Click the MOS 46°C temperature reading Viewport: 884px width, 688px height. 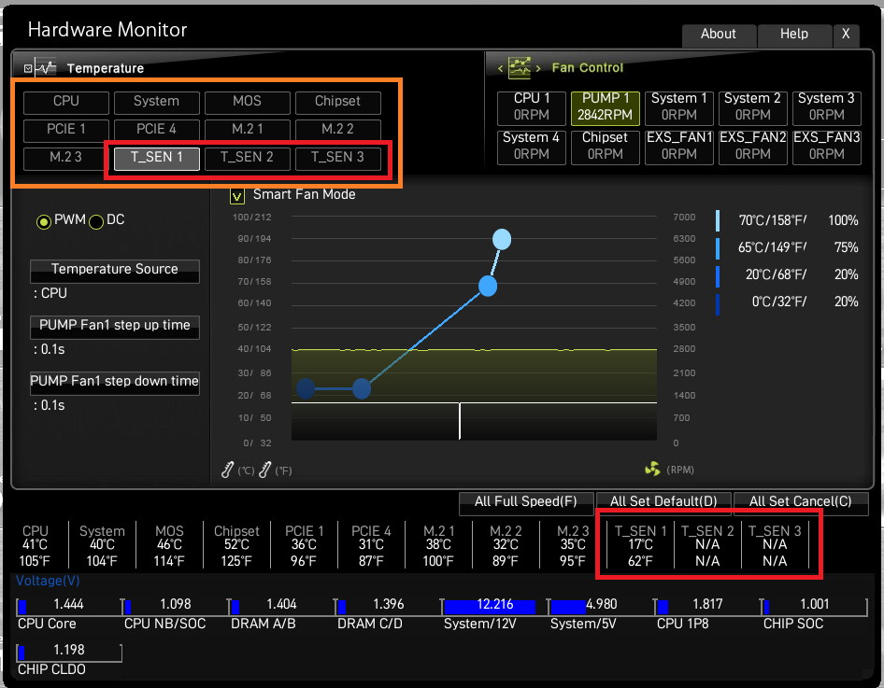[169, 545]
